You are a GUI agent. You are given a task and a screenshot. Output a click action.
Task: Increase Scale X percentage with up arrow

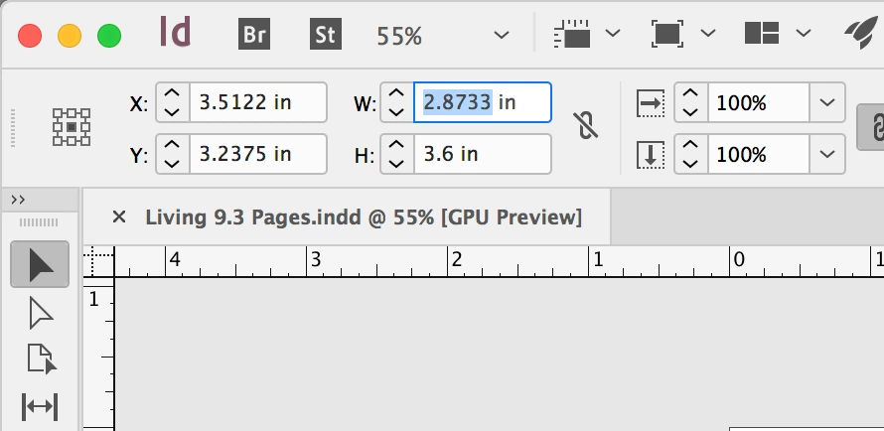tap(690, 93)
